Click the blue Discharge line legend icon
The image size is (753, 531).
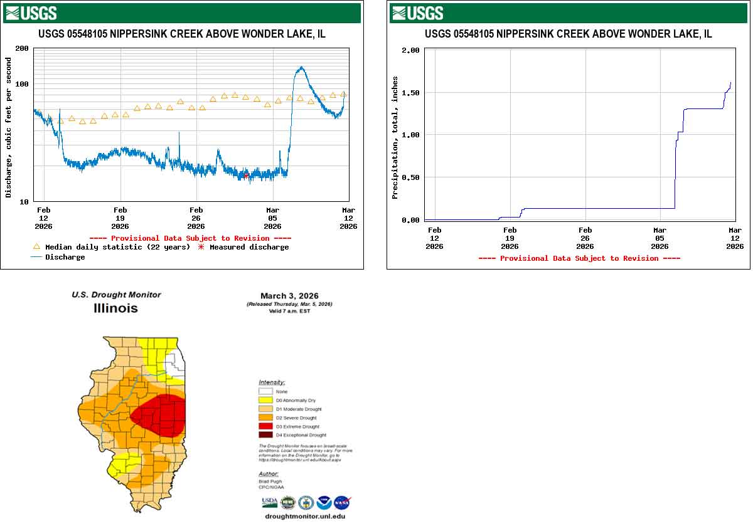pyautogui.click(x=36, y=257)
